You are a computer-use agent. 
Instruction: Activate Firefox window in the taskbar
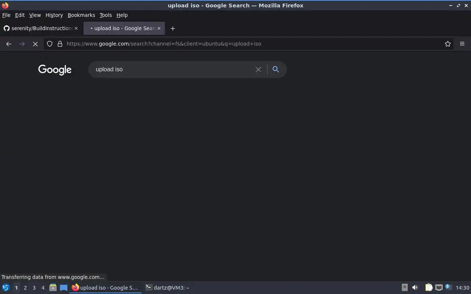click(106, 288)
